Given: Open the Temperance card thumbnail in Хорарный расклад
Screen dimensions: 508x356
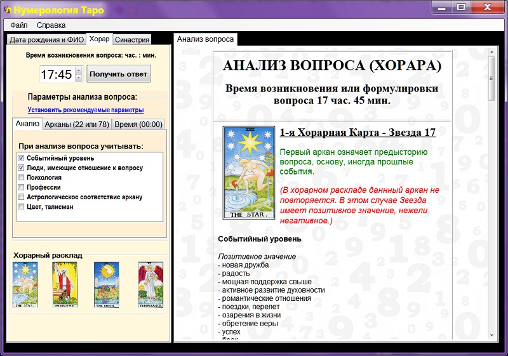Looking at the screenshot, I should click(x=150, y=285).
